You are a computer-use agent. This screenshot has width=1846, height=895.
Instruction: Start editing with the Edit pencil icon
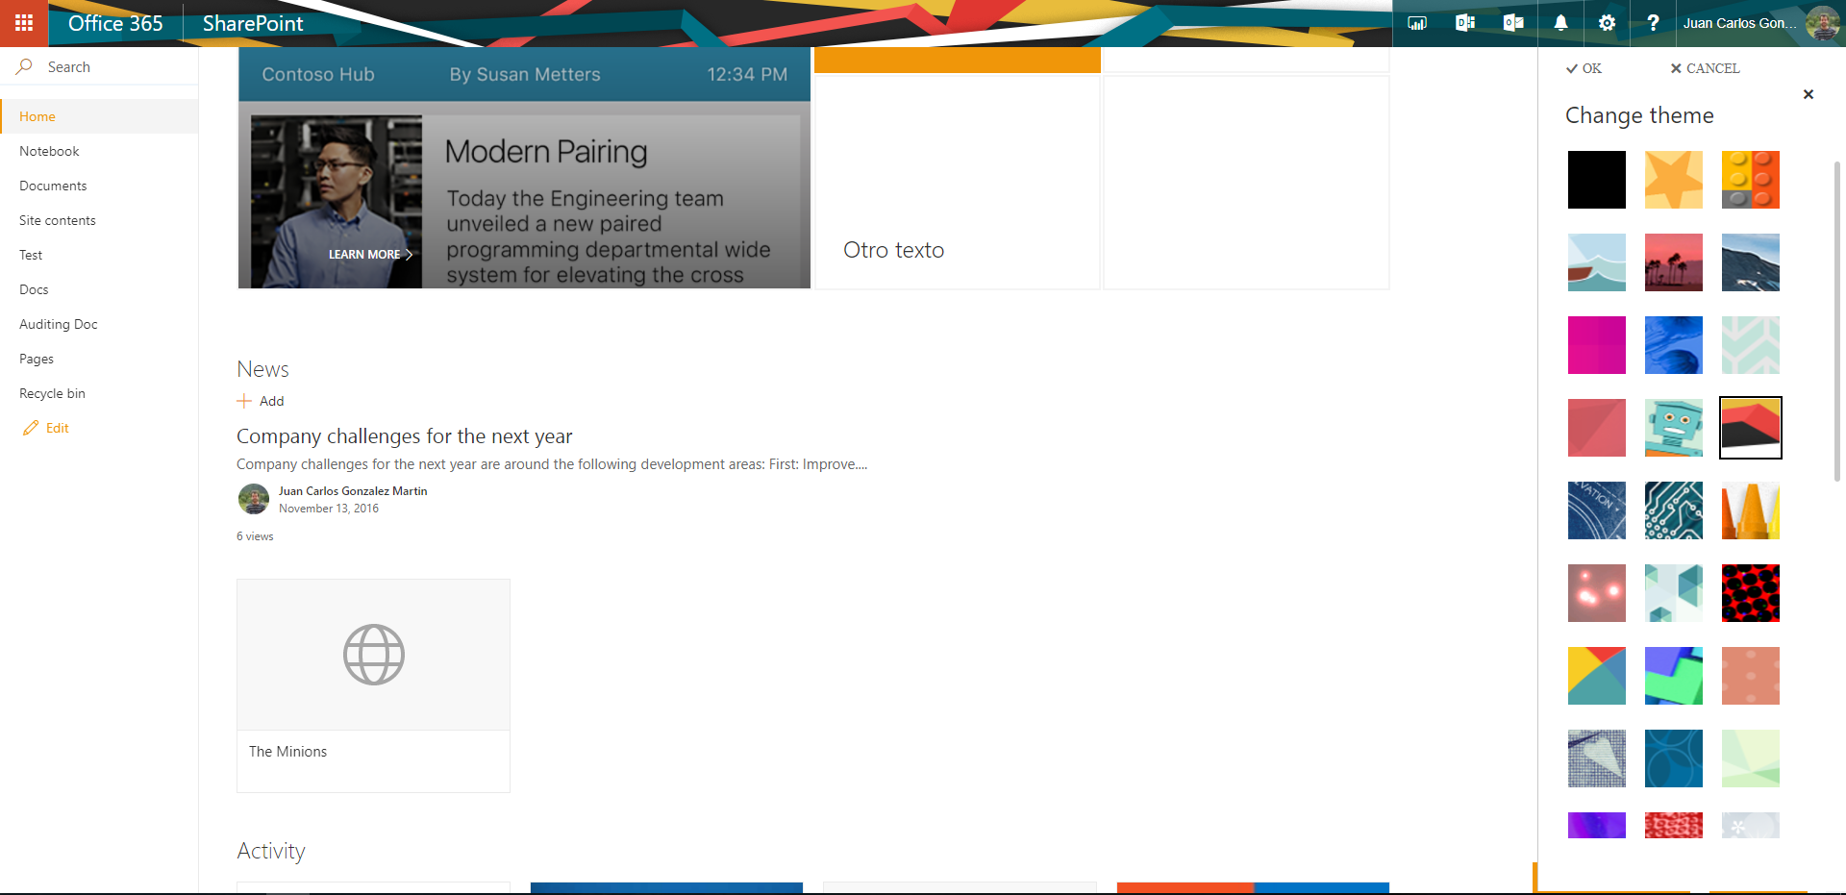pyautogui.click(x=31, y=427)
